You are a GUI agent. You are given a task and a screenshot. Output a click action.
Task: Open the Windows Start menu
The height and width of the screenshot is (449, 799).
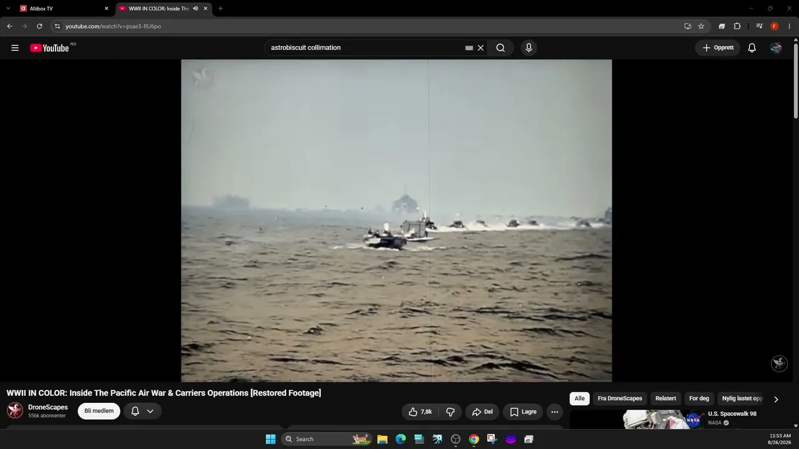(x=270, y=439)
